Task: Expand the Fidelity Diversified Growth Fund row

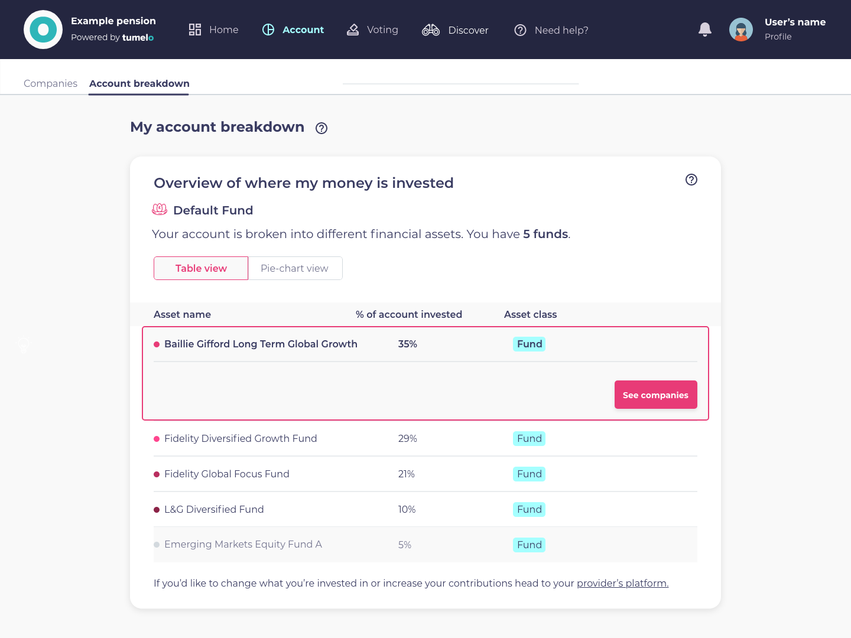Action: [425, 438]
